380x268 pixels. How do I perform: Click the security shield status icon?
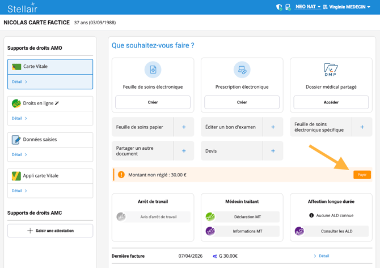(x=279, y=7)
